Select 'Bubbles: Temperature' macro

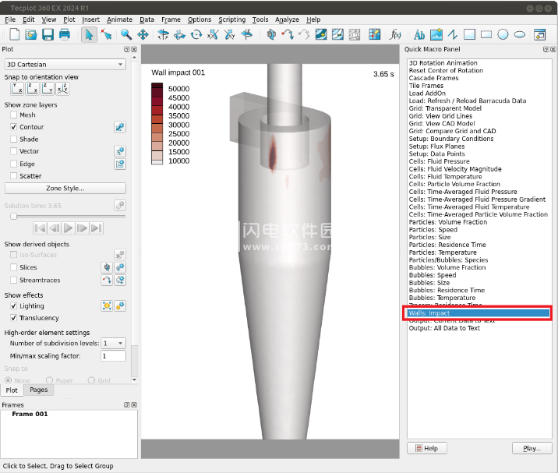pyautogui.click(x=443, y=298)
